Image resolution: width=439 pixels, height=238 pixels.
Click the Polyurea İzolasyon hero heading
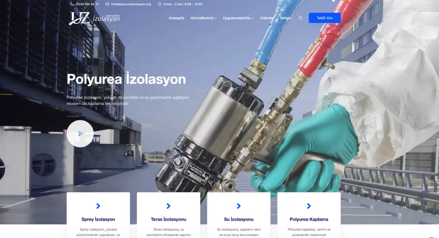point(126,79)
